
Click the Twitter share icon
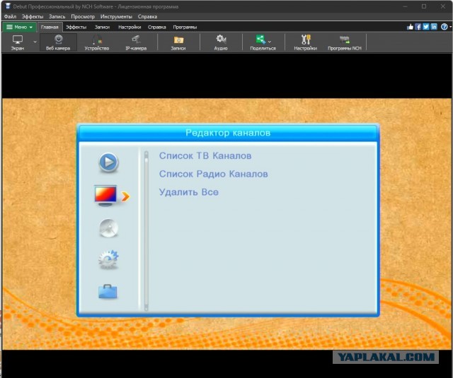click(426, 27)
